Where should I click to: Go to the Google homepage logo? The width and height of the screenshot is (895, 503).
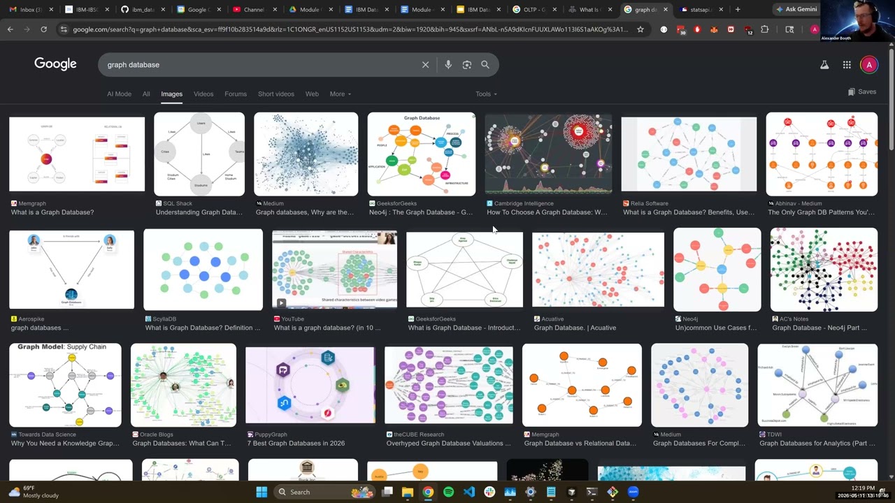pos(55,64)
